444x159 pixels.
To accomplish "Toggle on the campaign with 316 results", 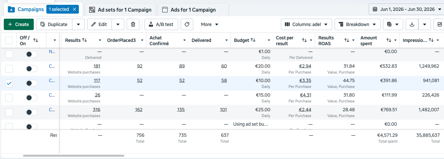I will (x=32, y=112).
